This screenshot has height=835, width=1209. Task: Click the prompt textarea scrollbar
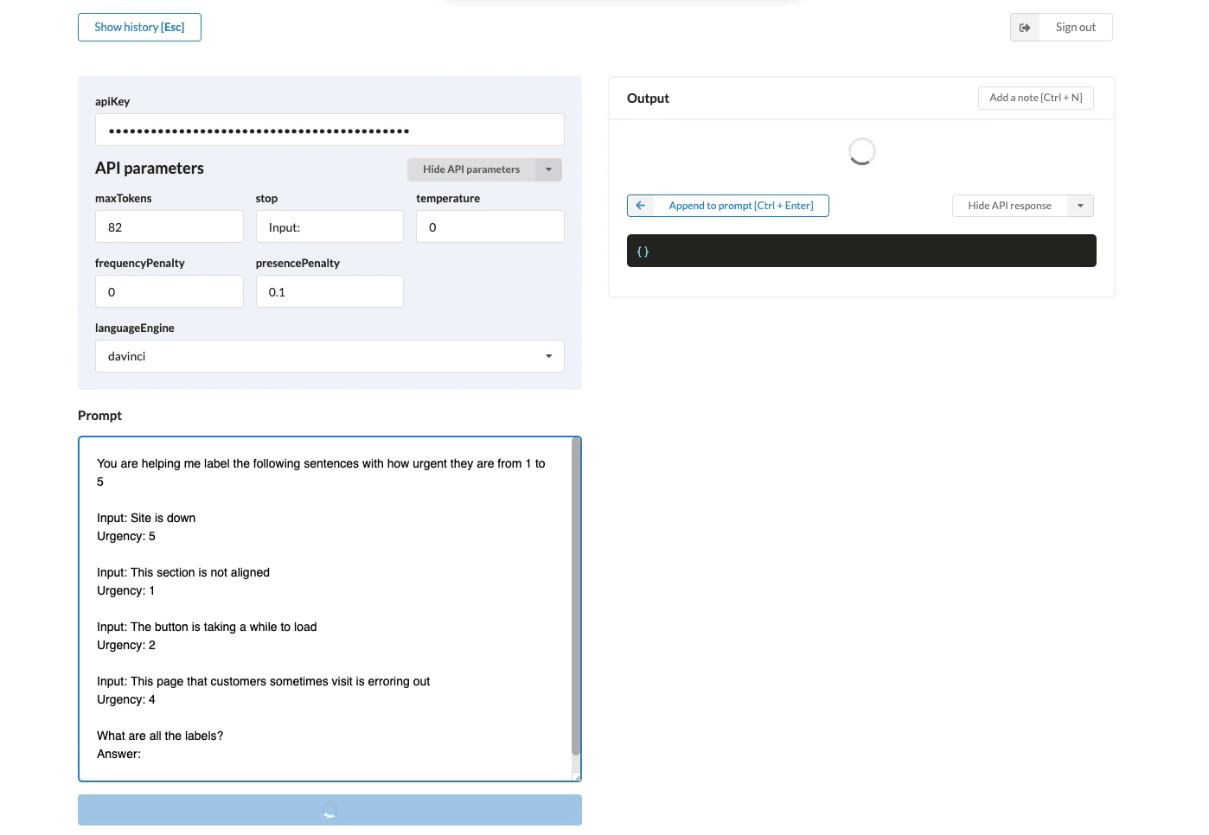576,596
